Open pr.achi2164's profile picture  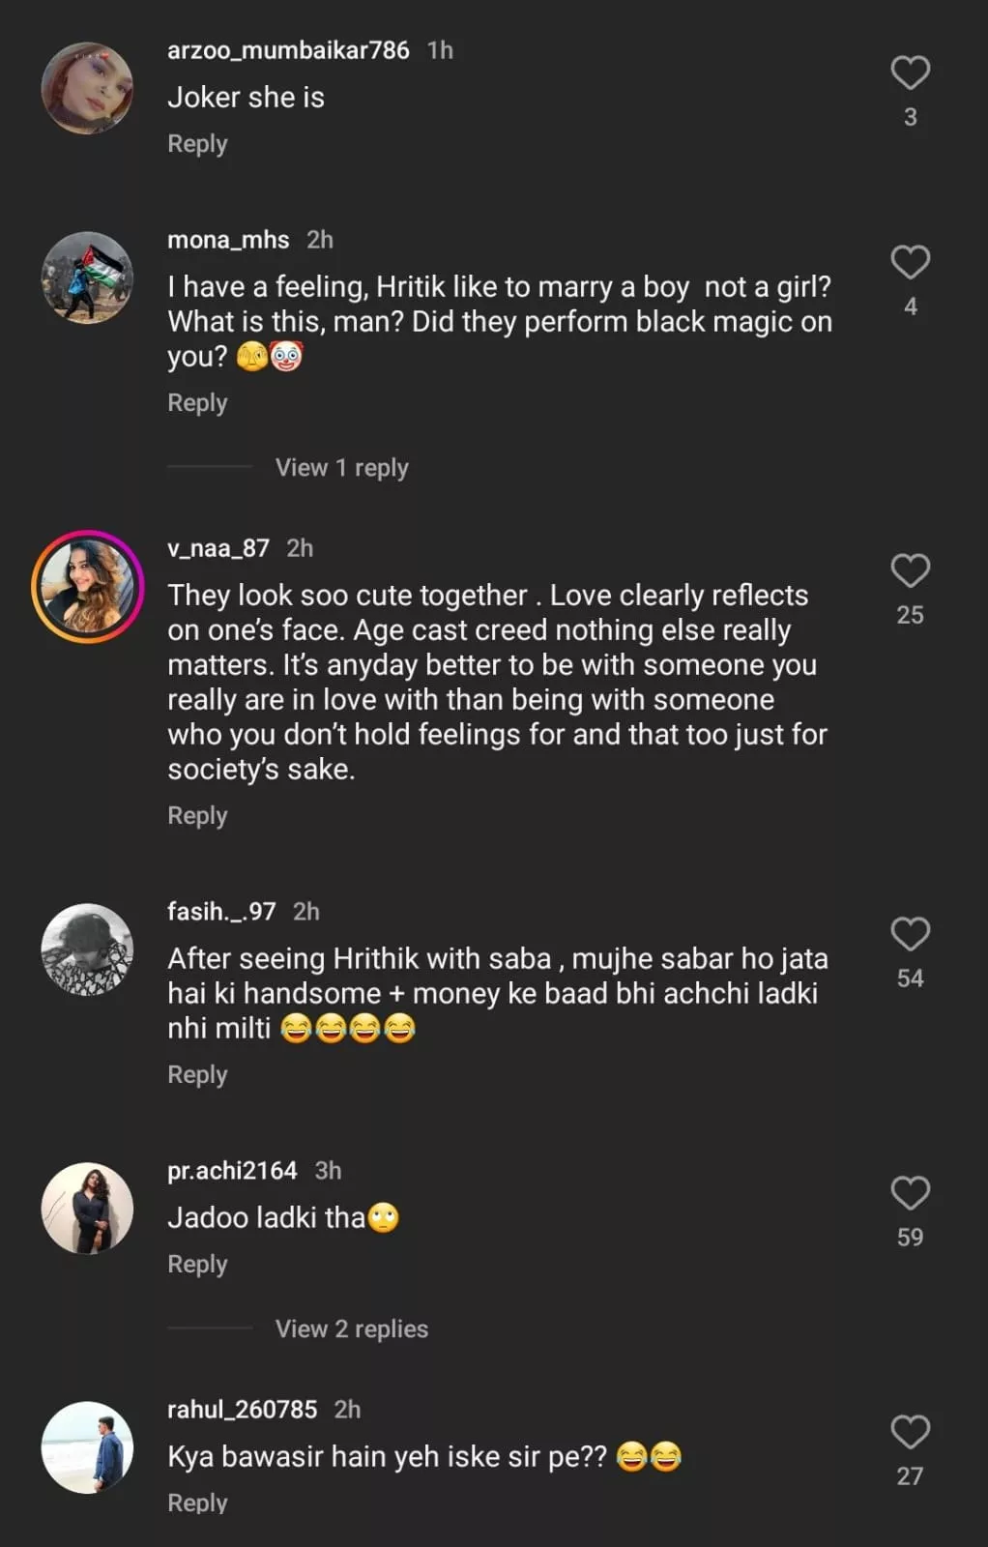pyautogui.click(x=87, y=1209)
